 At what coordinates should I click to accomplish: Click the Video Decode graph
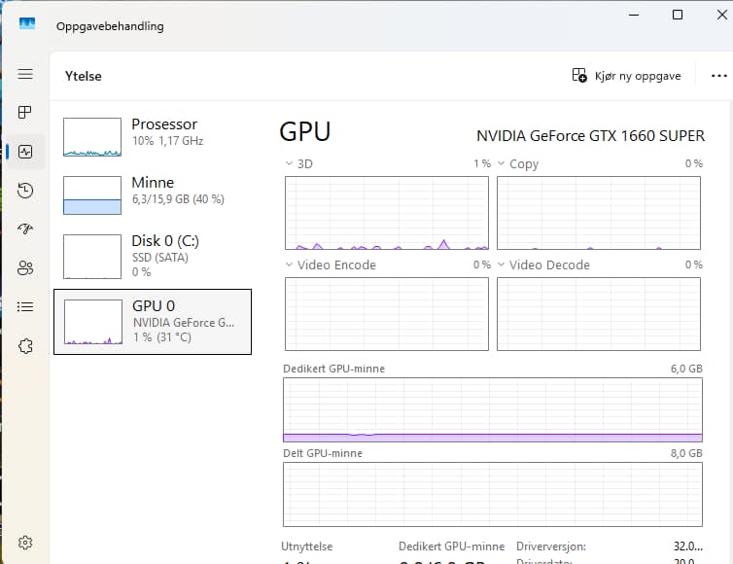tap(599, 314)
